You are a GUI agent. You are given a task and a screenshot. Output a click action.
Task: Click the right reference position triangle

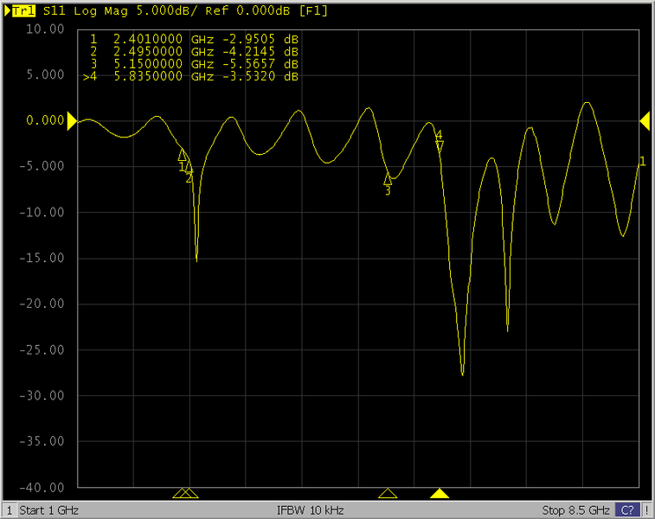click(645, 122)
